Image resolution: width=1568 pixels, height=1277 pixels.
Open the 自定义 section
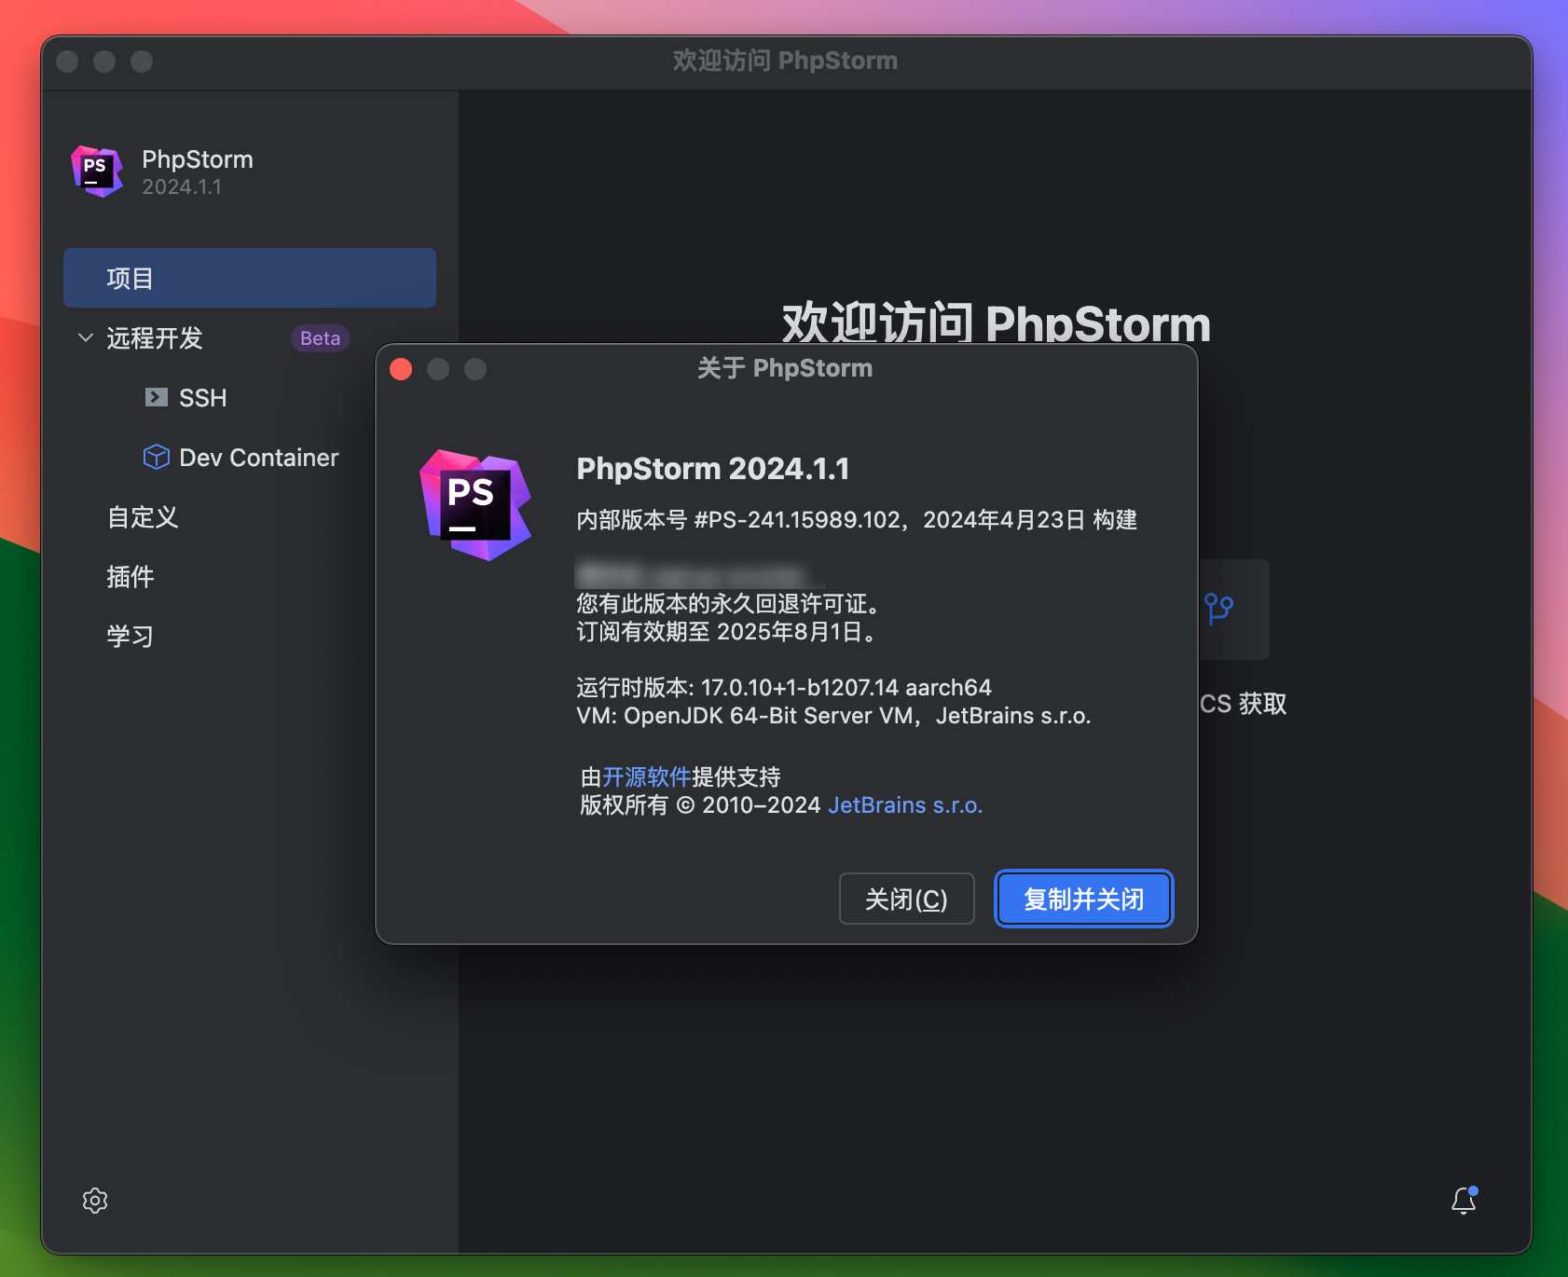pos(142,517)
